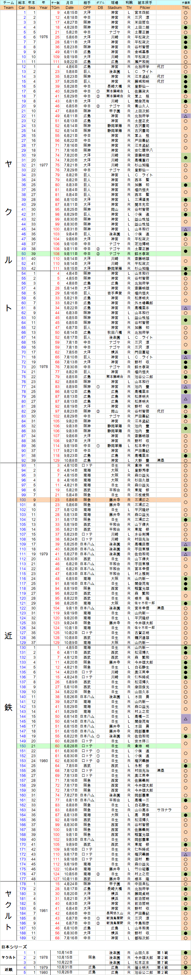Select the 1981 year cell
191x975 pixels.
(x=44, y=910)
